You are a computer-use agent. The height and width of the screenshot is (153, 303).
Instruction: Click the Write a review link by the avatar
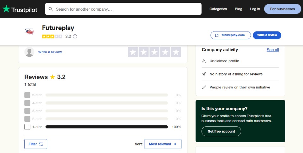click(50, 52)
